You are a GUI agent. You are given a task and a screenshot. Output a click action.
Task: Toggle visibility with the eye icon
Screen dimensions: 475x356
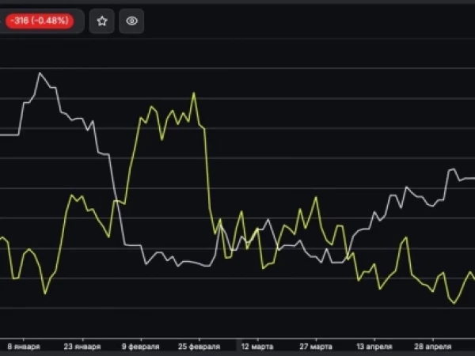(x=131, y=21)
